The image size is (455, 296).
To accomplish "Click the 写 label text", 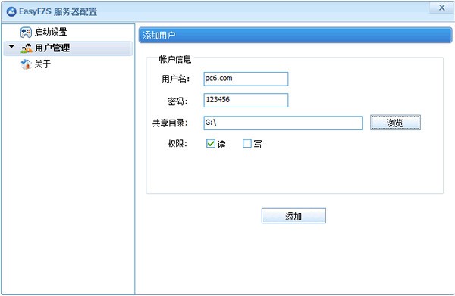I will (258, 144).
